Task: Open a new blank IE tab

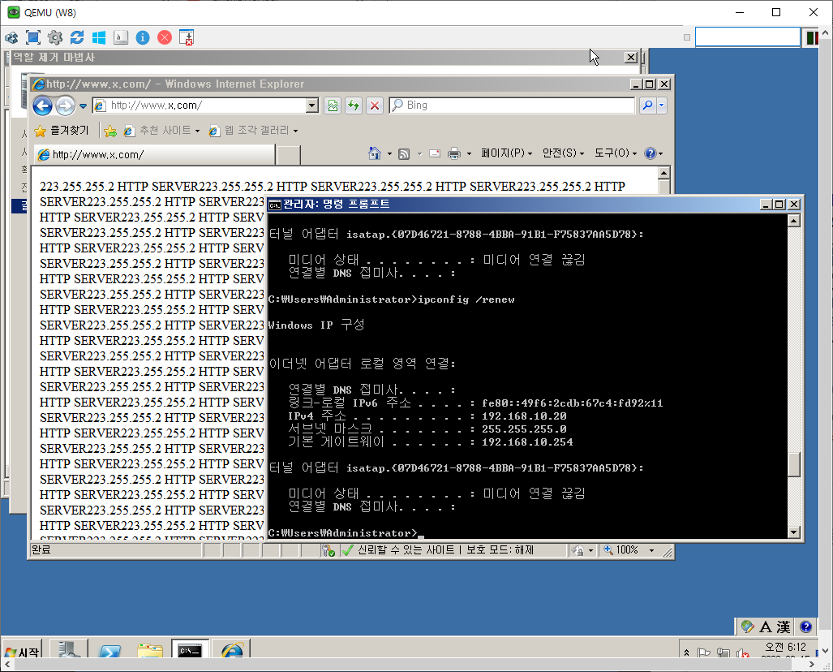Action: [289, 155]
